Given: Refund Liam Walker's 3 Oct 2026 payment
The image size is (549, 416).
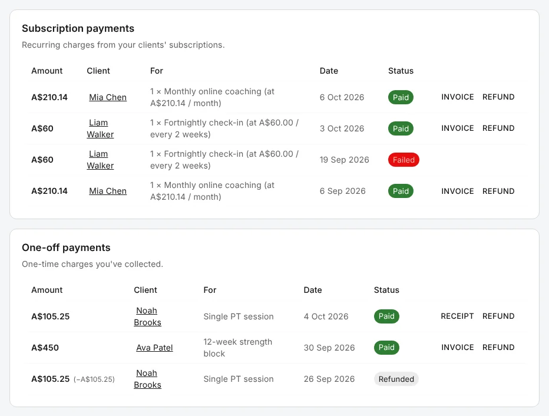Looking at the screenshot, I should click(498, 128).
